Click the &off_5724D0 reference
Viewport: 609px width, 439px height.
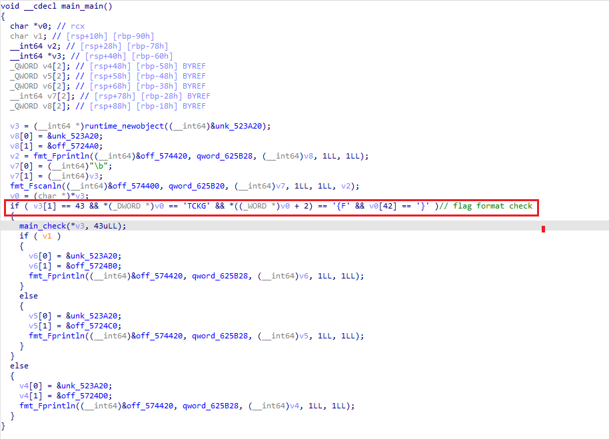click(84, 396)
